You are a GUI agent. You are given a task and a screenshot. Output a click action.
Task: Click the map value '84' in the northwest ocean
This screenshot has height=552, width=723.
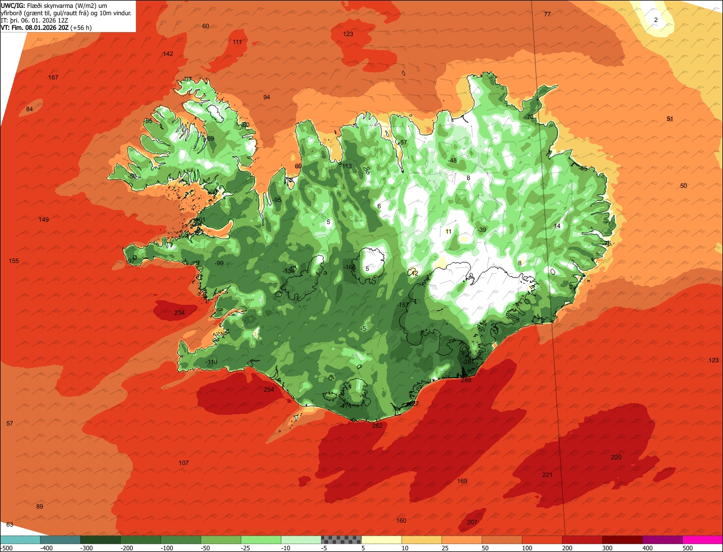click(30, 109)
